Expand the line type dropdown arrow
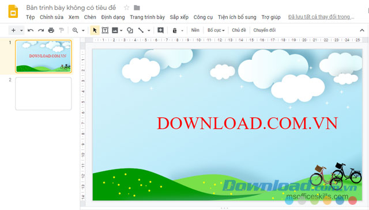This screenshot has width=369, height=210. point(149,30)
